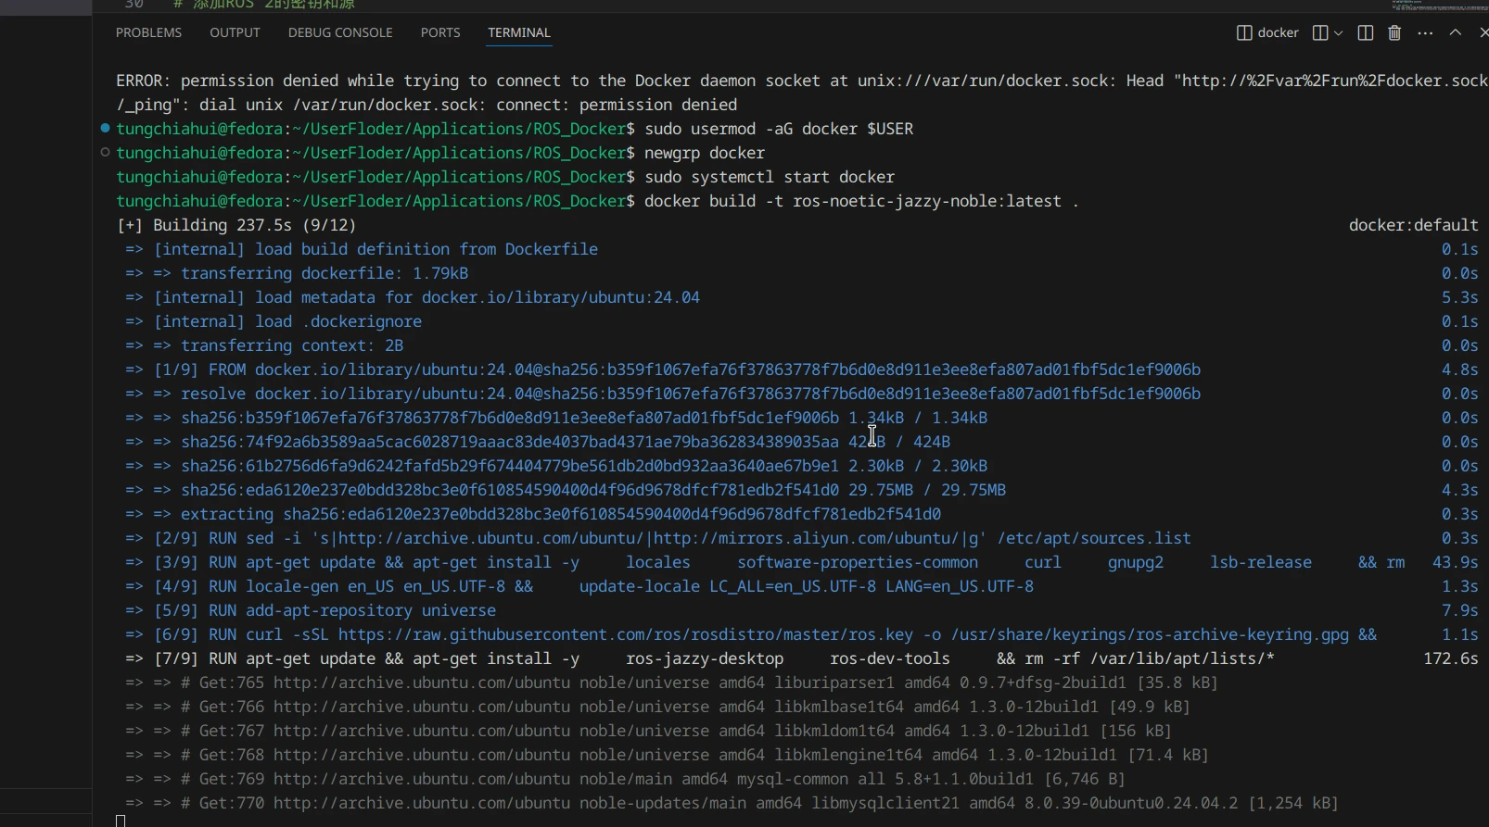Click the editor minimap at top right
The height and width of the screenshot is (827, 1489).
(x=1440, y=6)
